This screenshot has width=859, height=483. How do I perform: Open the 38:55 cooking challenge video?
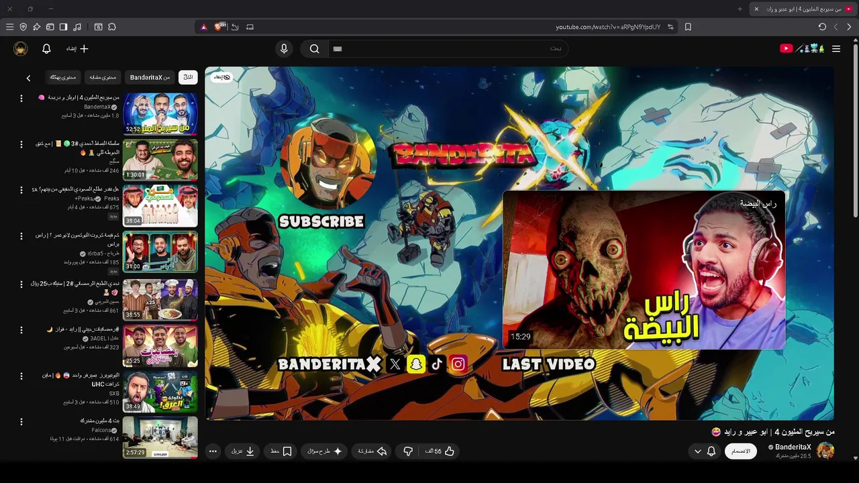[160, 299]
